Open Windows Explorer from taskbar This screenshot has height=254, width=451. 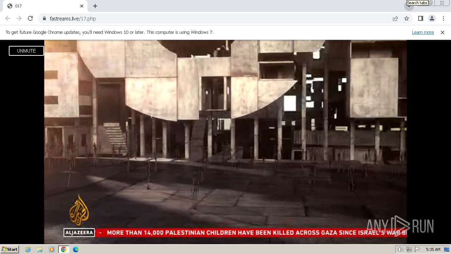point(40,249)
